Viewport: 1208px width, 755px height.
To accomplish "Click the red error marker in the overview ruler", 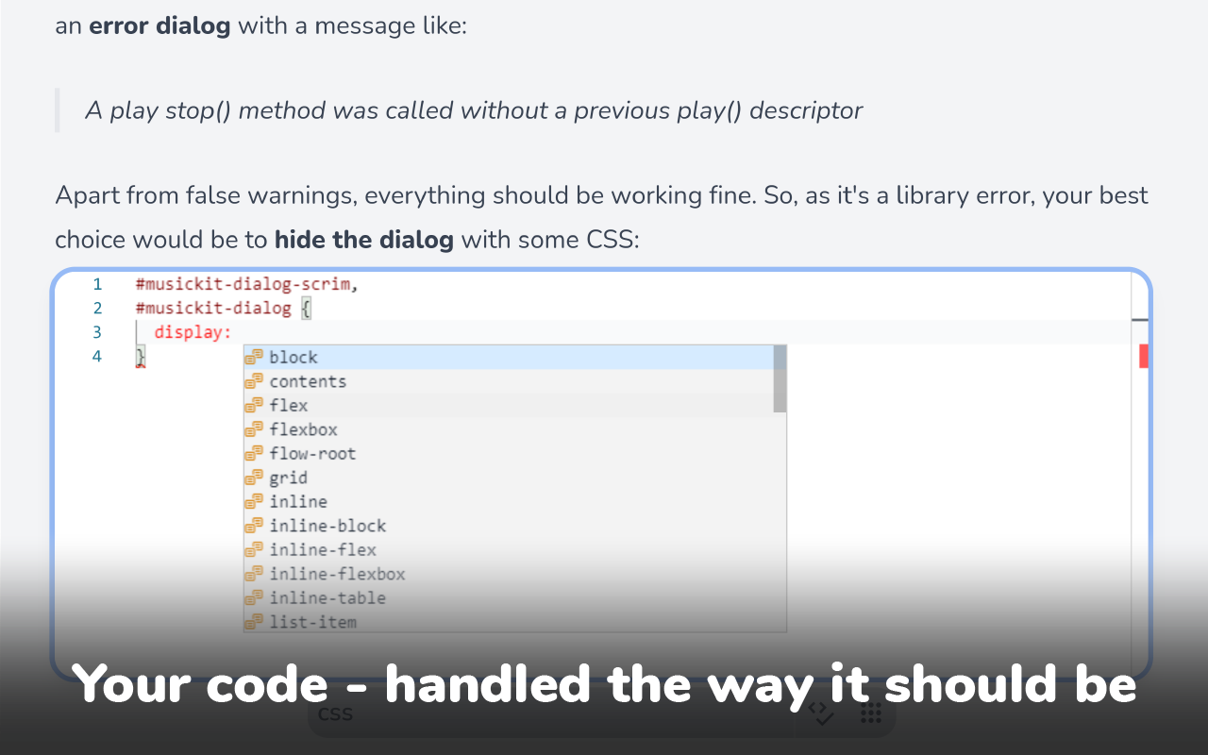I will point(1143,354).
